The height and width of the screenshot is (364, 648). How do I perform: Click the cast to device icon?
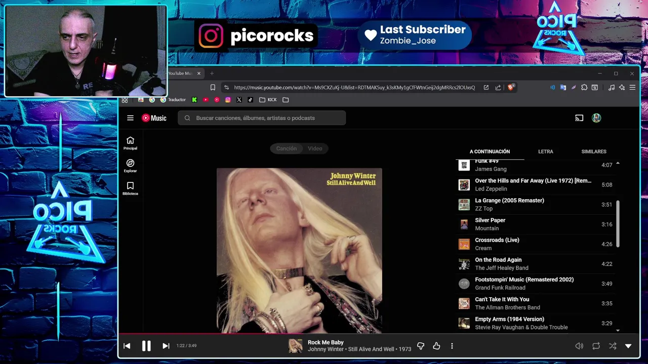[579, 118]
